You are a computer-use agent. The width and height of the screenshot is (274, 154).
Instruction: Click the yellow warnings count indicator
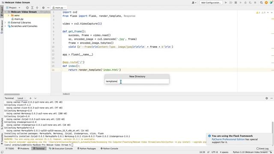point(258,12)
